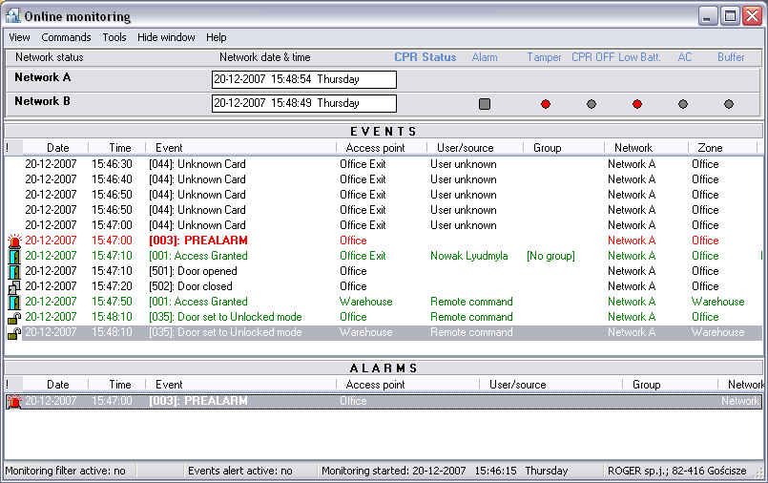Click the red siren icon in Events list
The width and height of the screenshot is (768, 483).
(13, 241)
